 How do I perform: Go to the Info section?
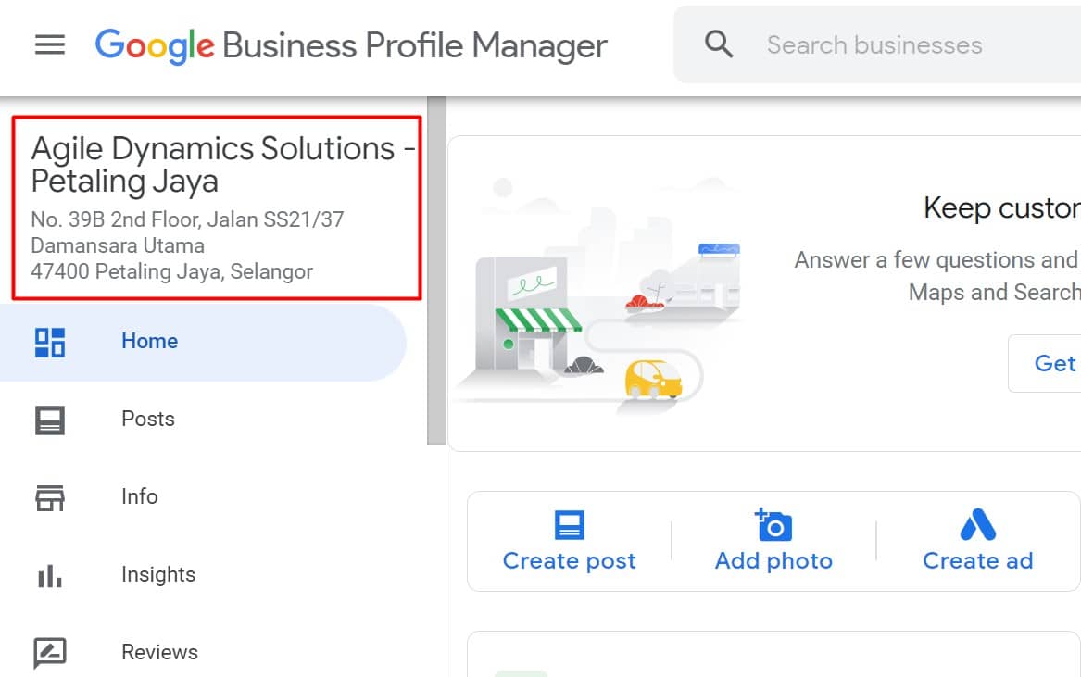140,496
